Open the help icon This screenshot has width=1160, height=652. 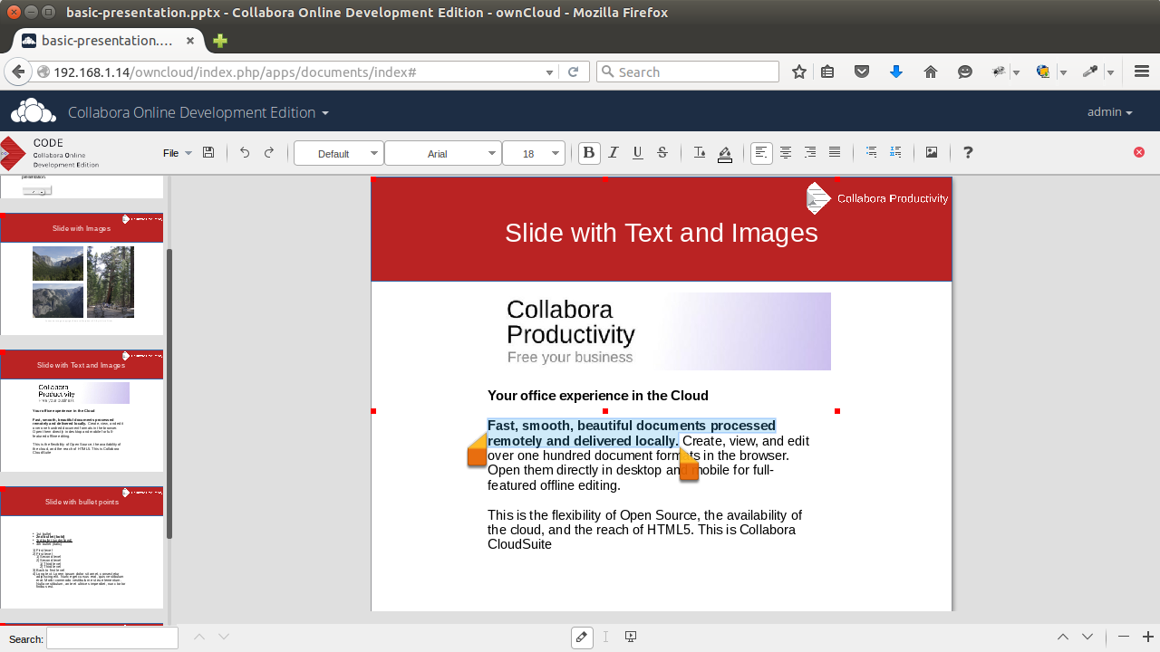967,152
